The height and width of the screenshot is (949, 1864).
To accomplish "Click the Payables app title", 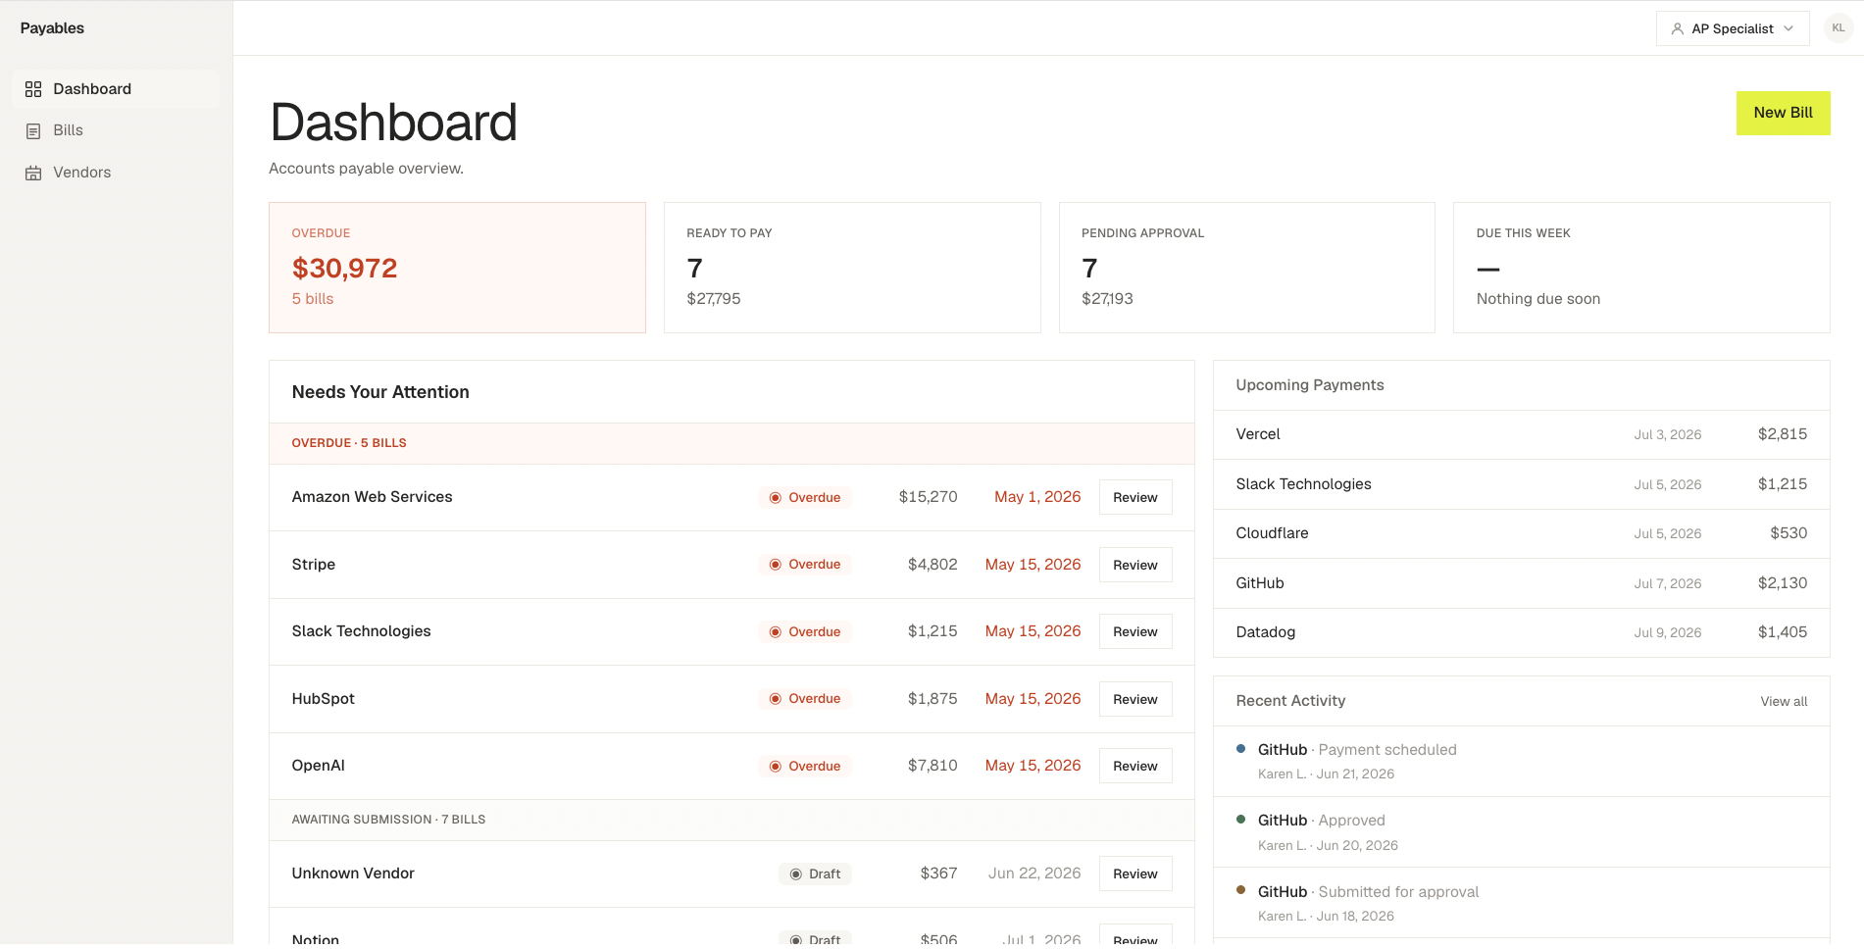I will (52, 28).
